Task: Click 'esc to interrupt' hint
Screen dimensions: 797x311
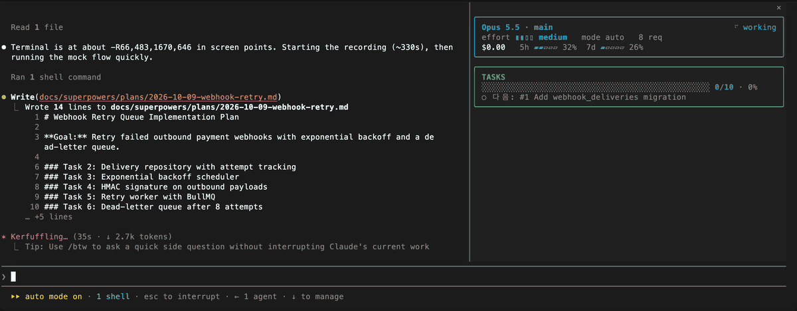Action: point(182,296)
